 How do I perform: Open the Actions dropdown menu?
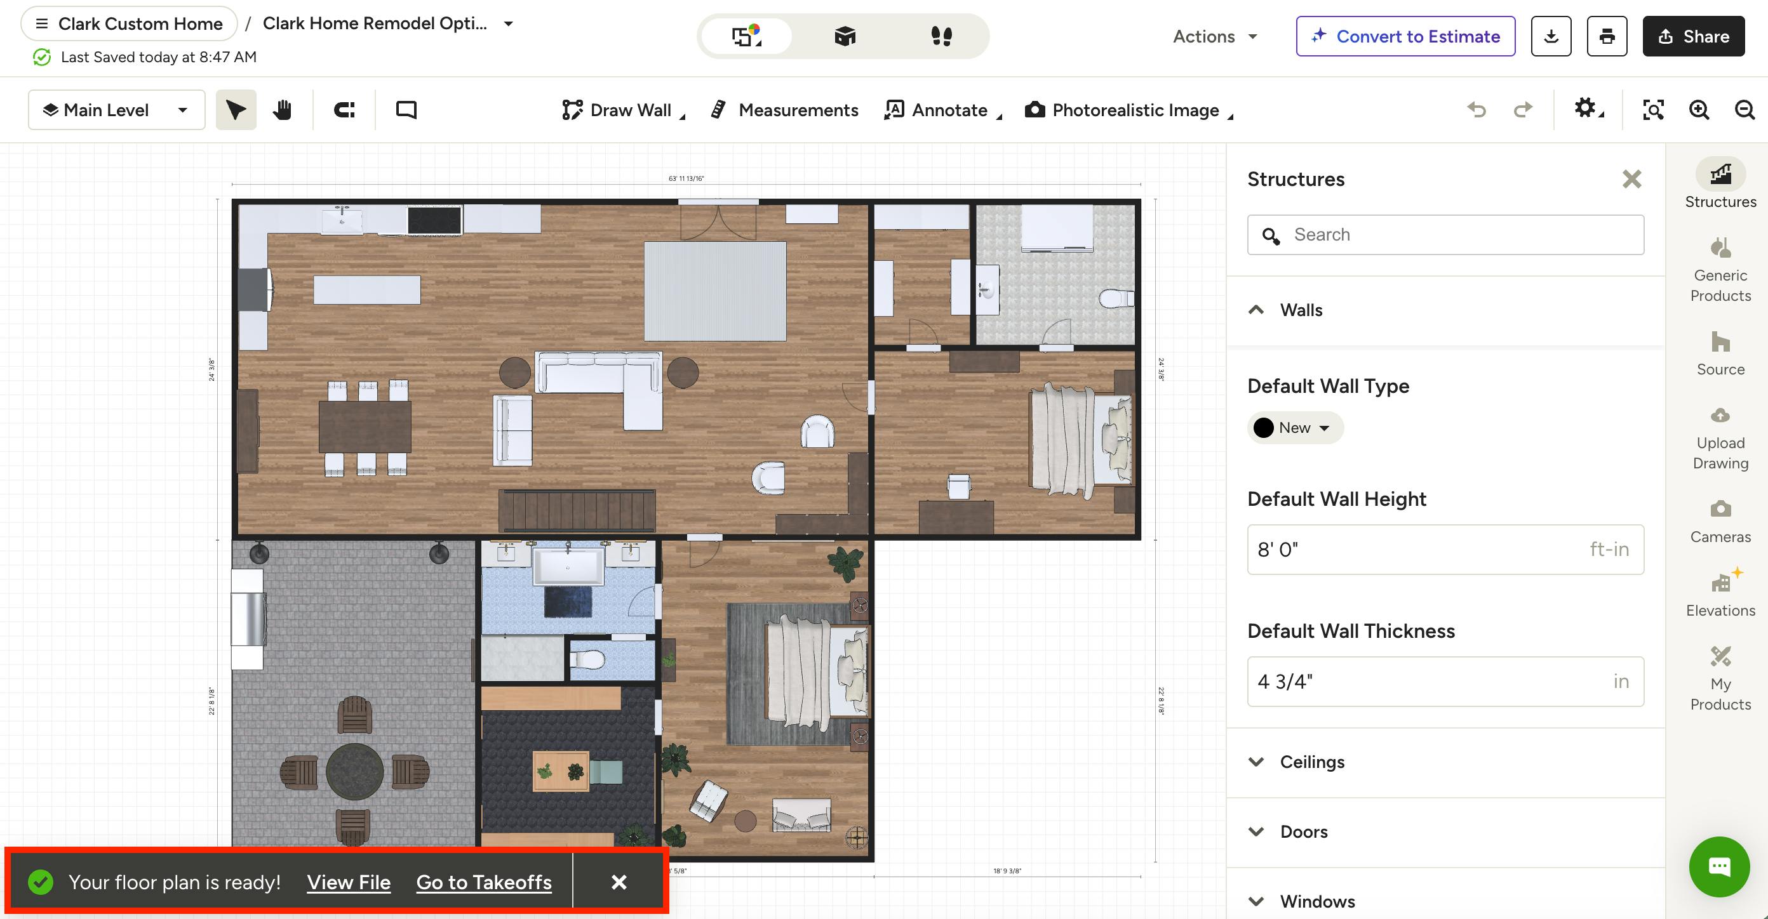pyautogui.click(x=1215, y=36)
